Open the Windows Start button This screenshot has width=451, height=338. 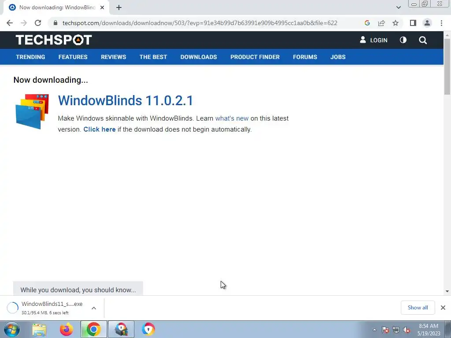[11, 329]
